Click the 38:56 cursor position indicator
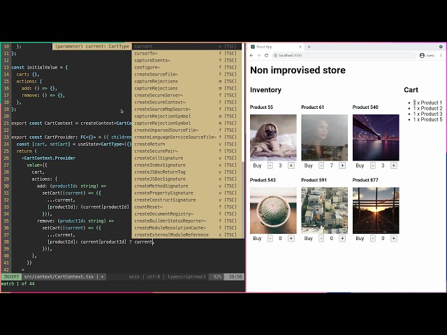The width and height of the screenshot is (447, 335). [x=235, y=276]
